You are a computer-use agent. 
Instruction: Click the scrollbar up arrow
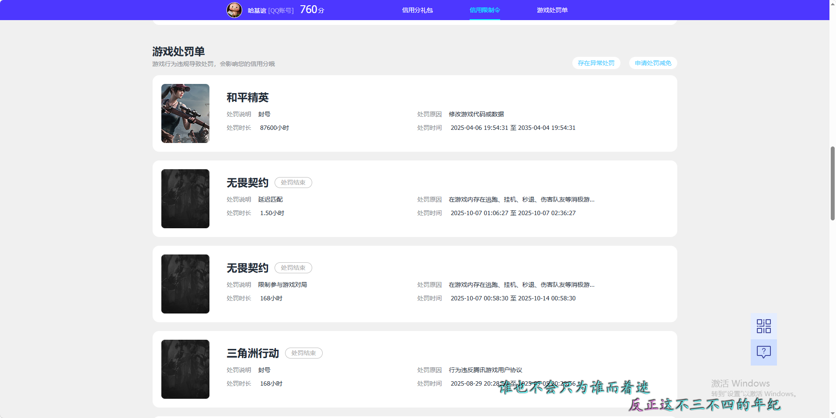833,3
